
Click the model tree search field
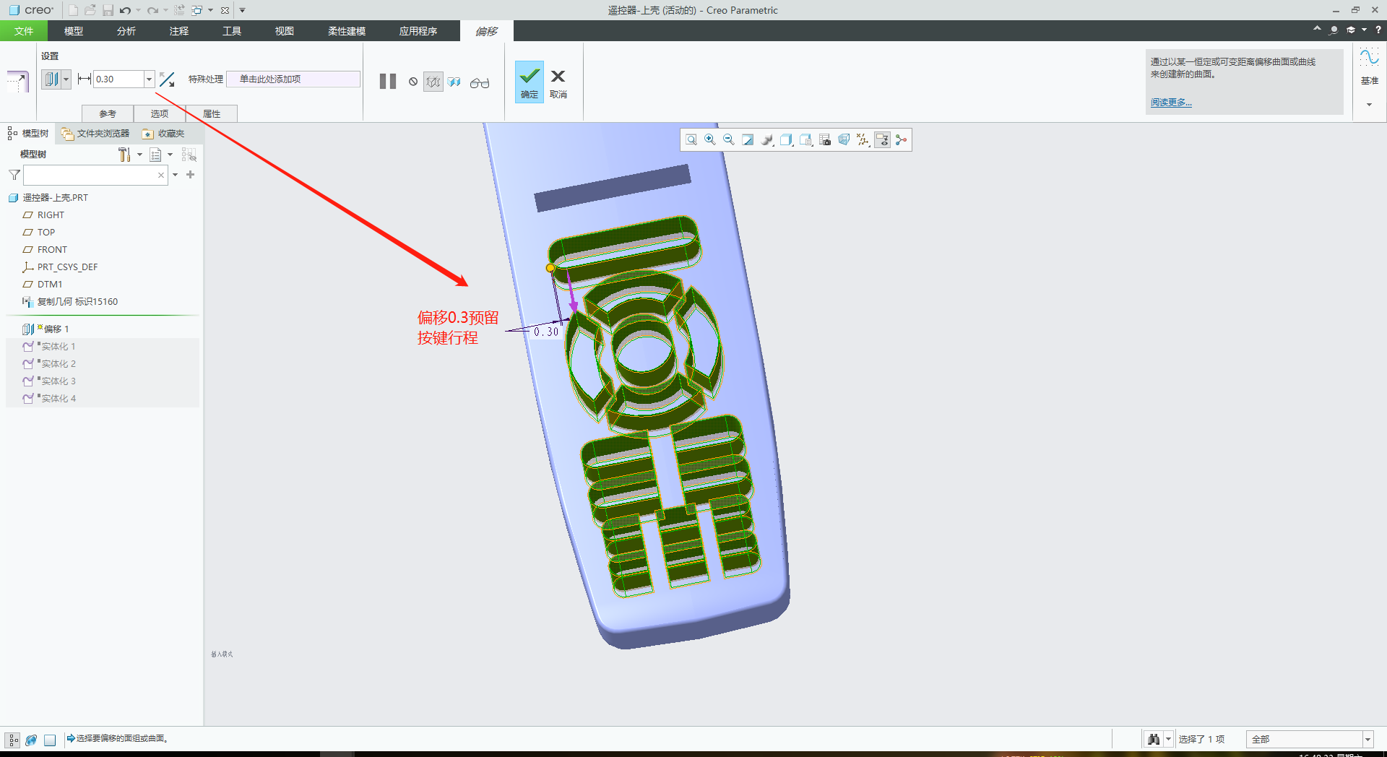[95, 175]
